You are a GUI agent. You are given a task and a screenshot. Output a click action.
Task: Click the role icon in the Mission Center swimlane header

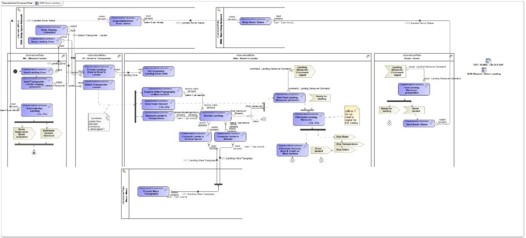(63, 56)
